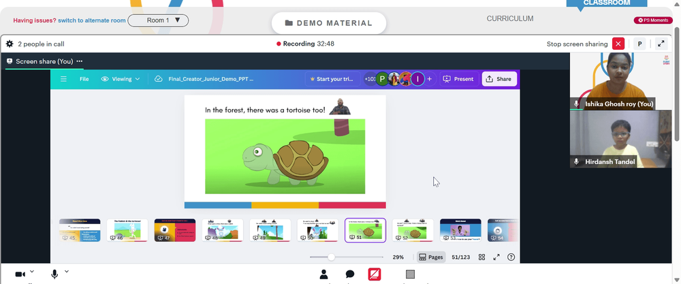Adjust the zoom slider handle

coord(332,257)
